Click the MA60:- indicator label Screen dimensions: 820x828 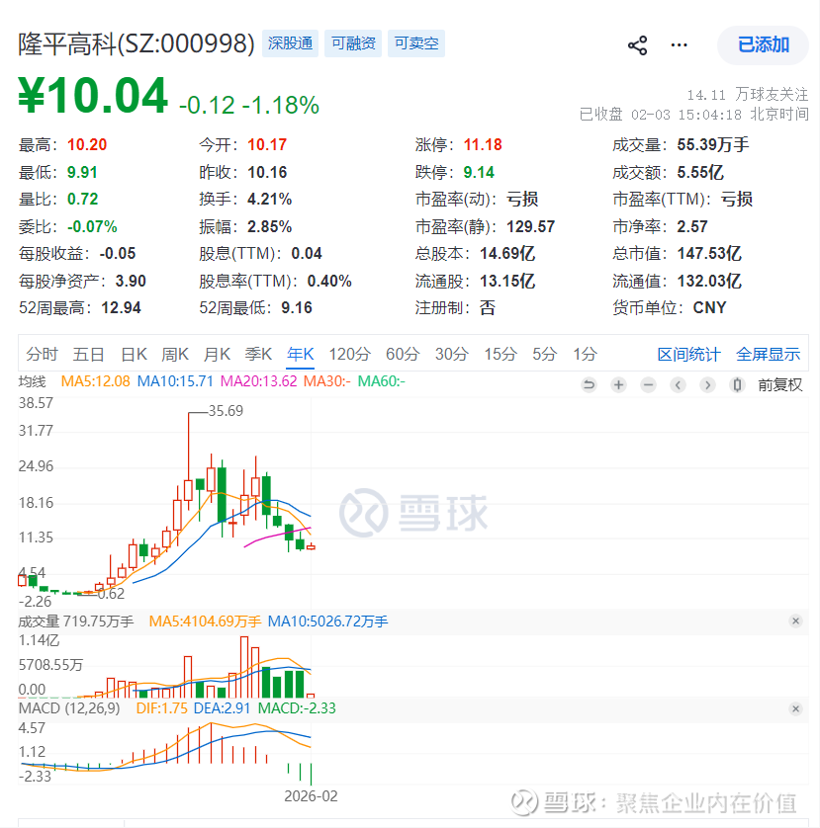click(x=381, y=381)
